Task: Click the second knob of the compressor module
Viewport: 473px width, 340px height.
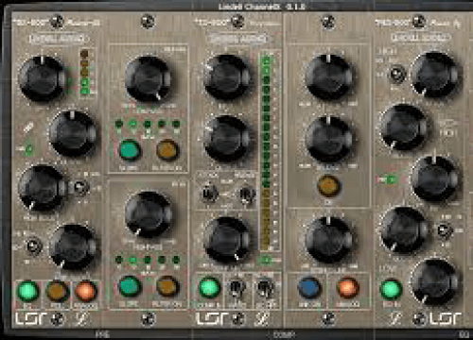Action: (227, 139)
